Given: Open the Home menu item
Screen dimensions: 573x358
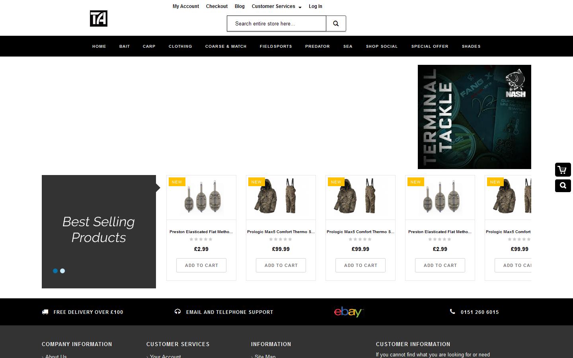Looking at the screenshot, I should click(99, 46).
